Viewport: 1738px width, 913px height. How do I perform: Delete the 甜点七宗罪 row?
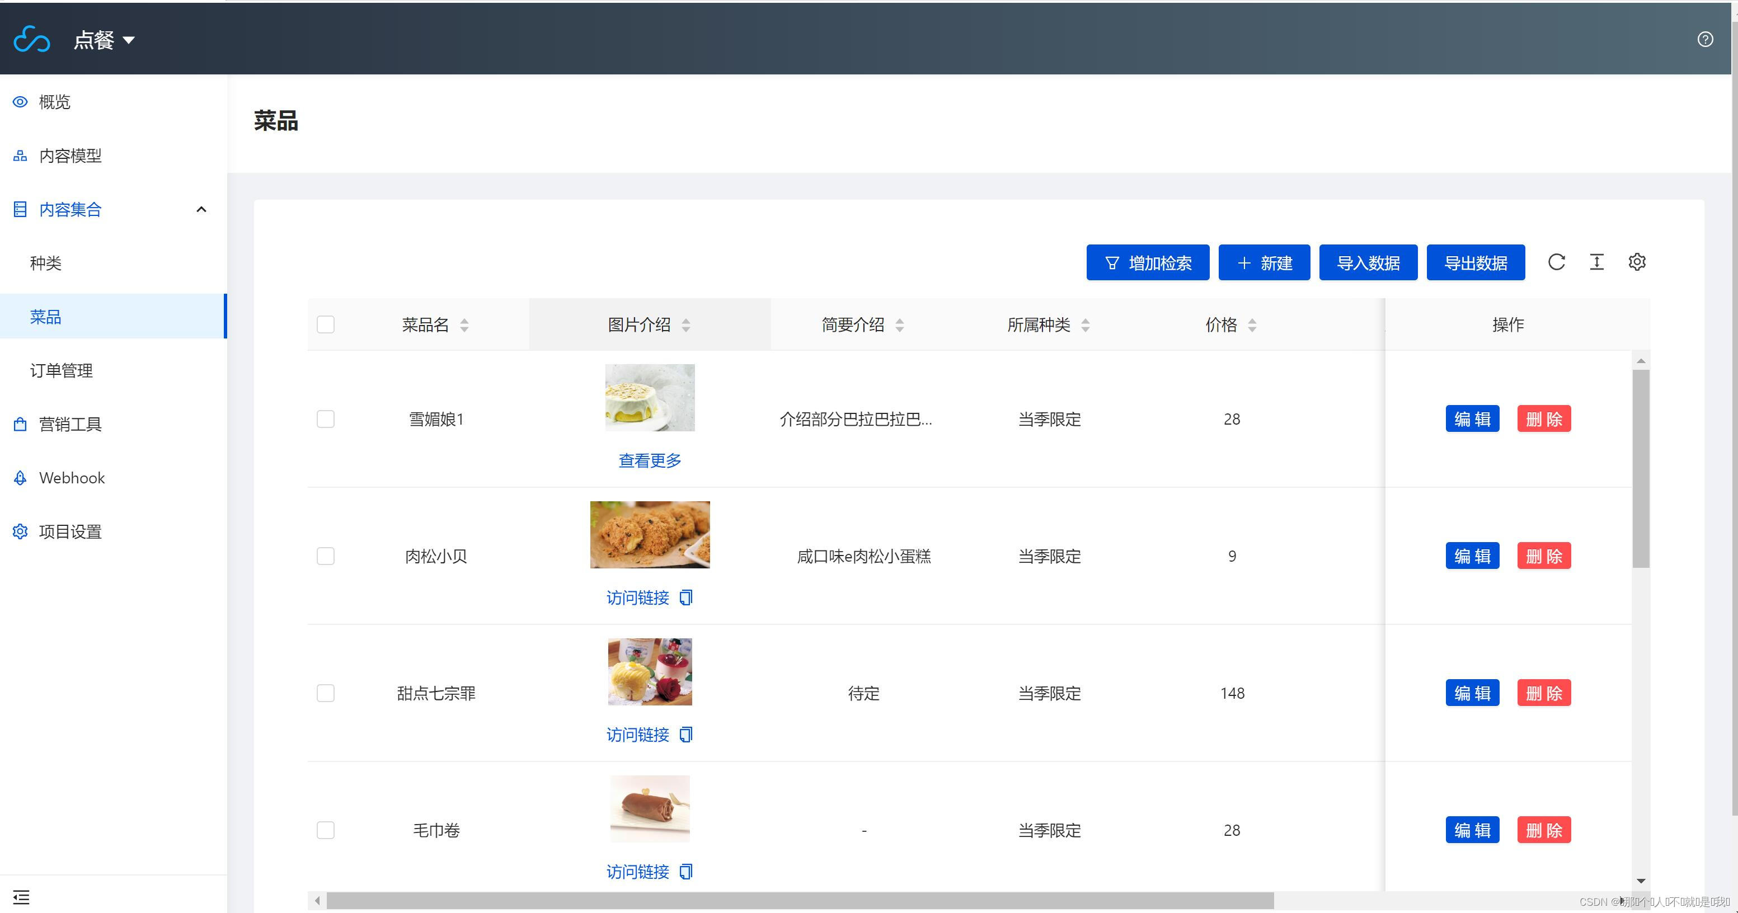[x=1544, y=693]
